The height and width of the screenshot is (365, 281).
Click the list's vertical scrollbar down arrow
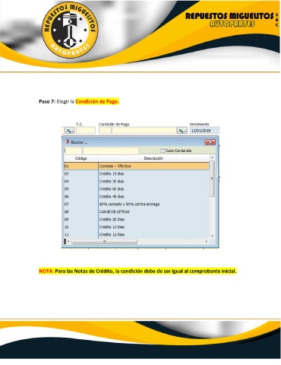[212, 236]
